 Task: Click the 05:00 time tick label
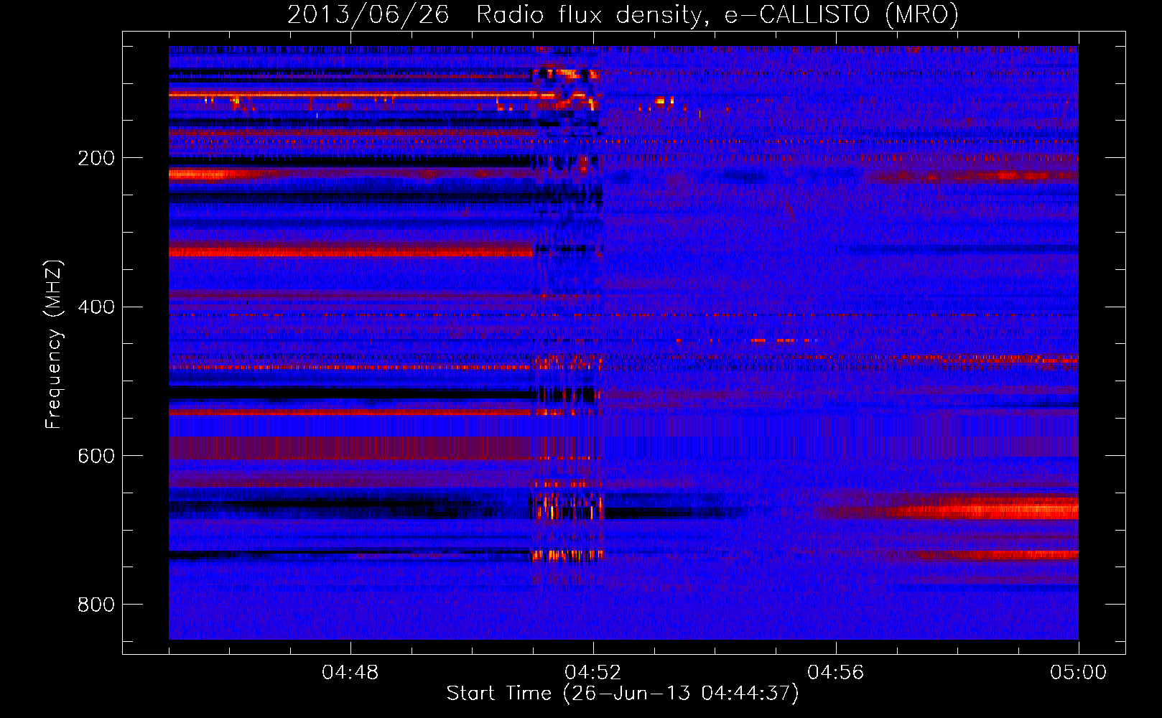click(x=1079, y=673)
